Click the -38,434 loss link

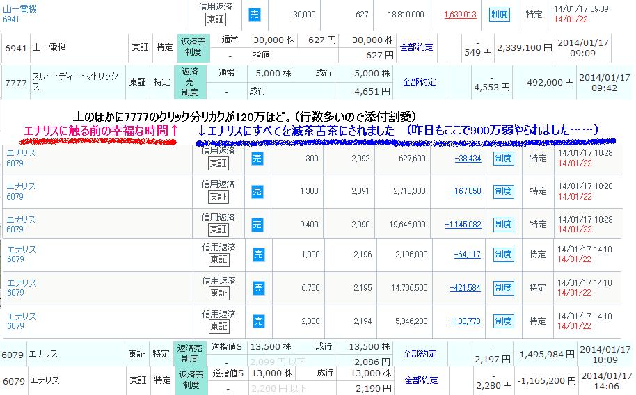point(468,159)
